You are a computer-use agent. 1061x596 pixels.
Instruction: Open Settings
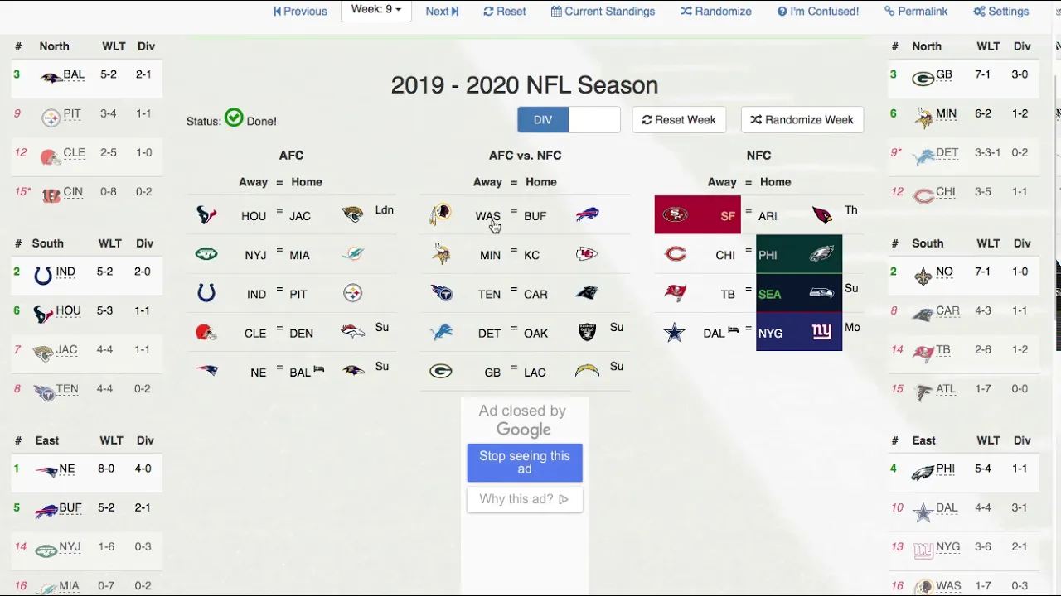(1001, 12)
